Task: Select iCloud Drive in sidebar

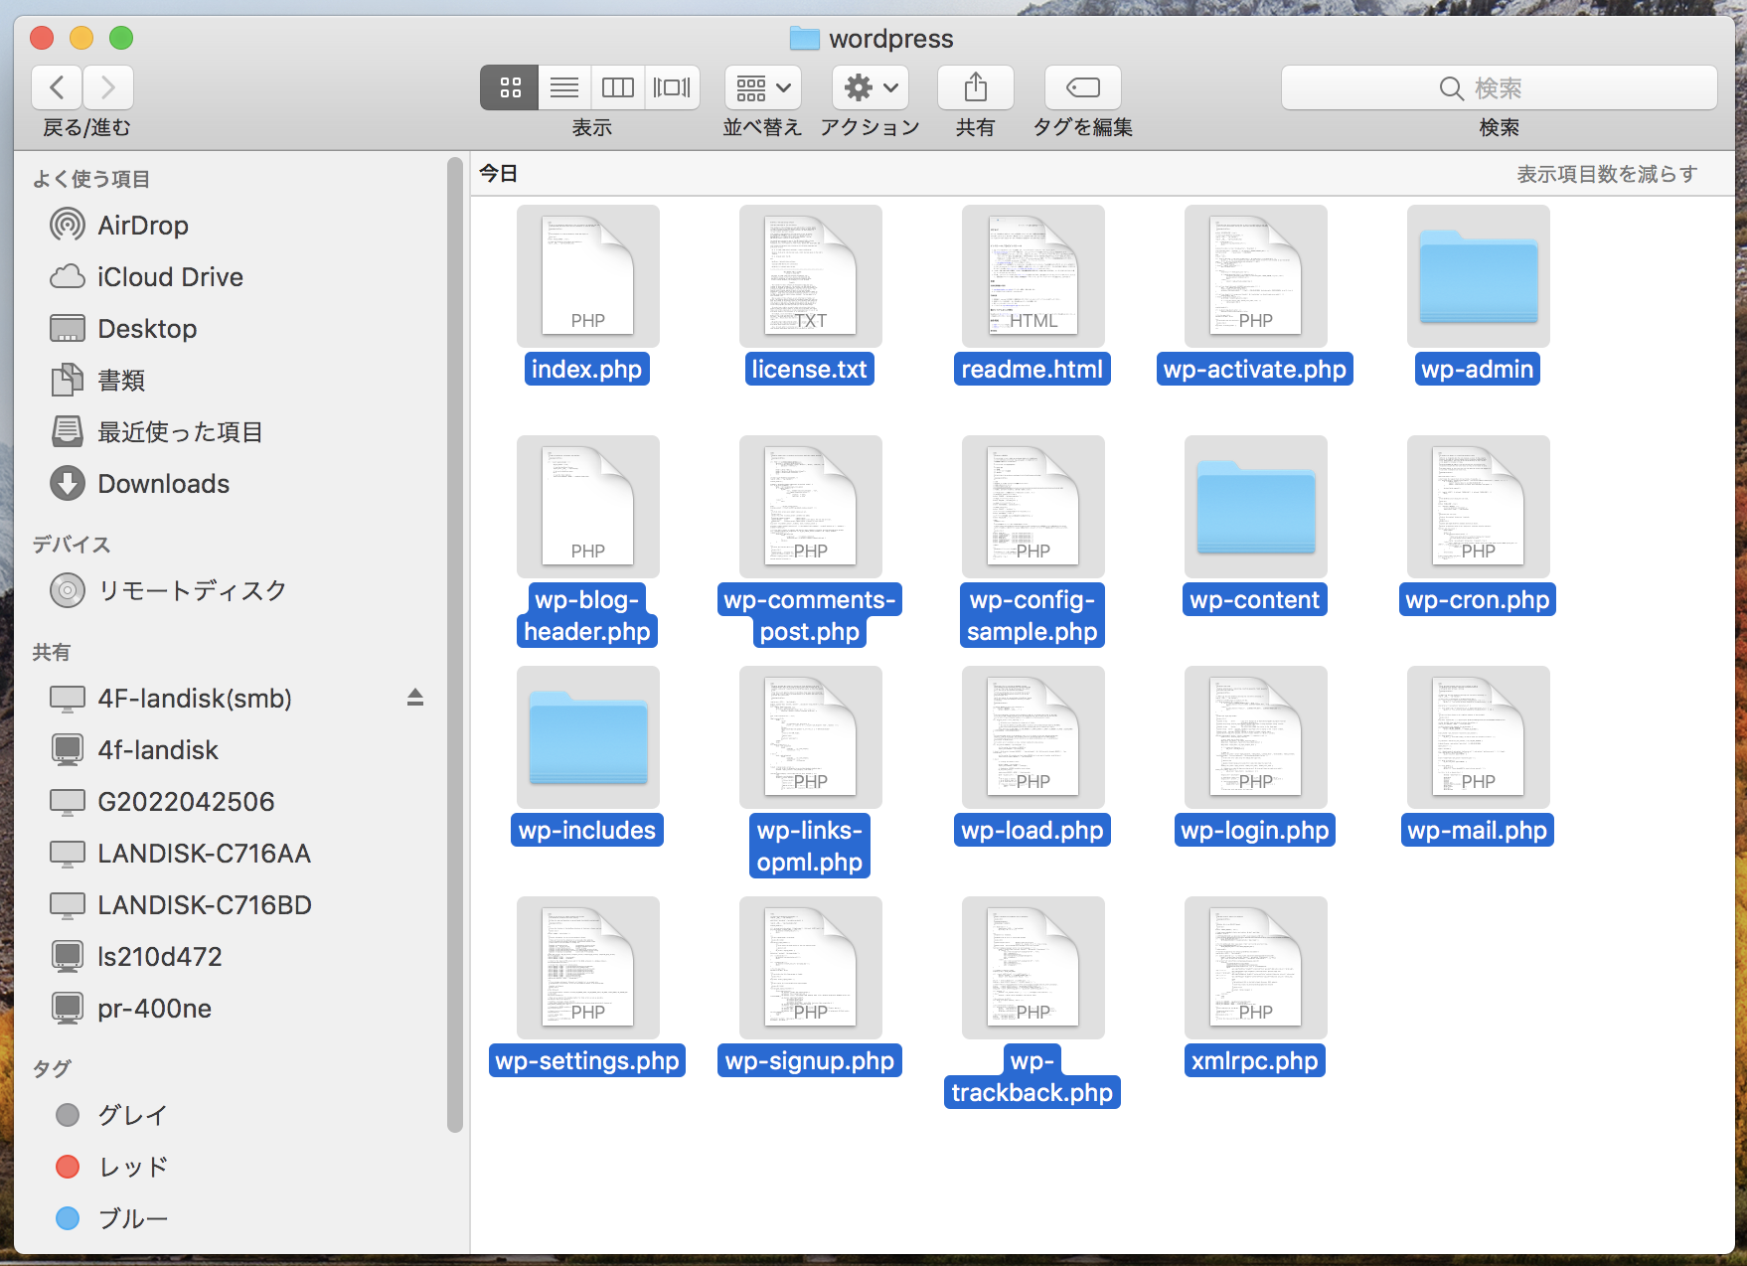Action: point(169,277)
